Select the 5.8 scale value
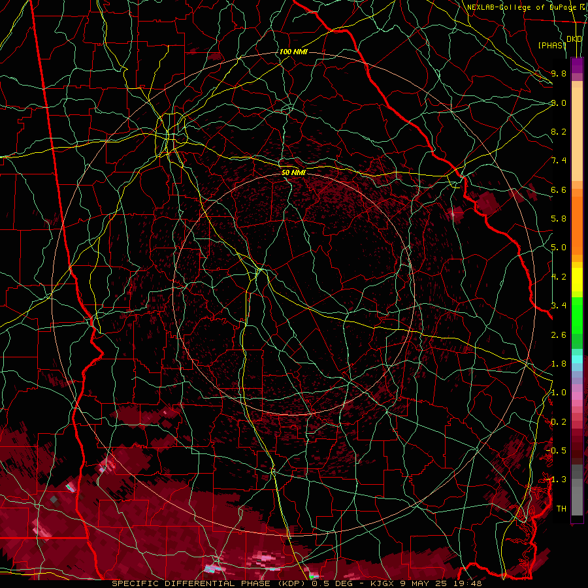Image resolution: width=588 pixels, height=588 pixels. (559, 219)
